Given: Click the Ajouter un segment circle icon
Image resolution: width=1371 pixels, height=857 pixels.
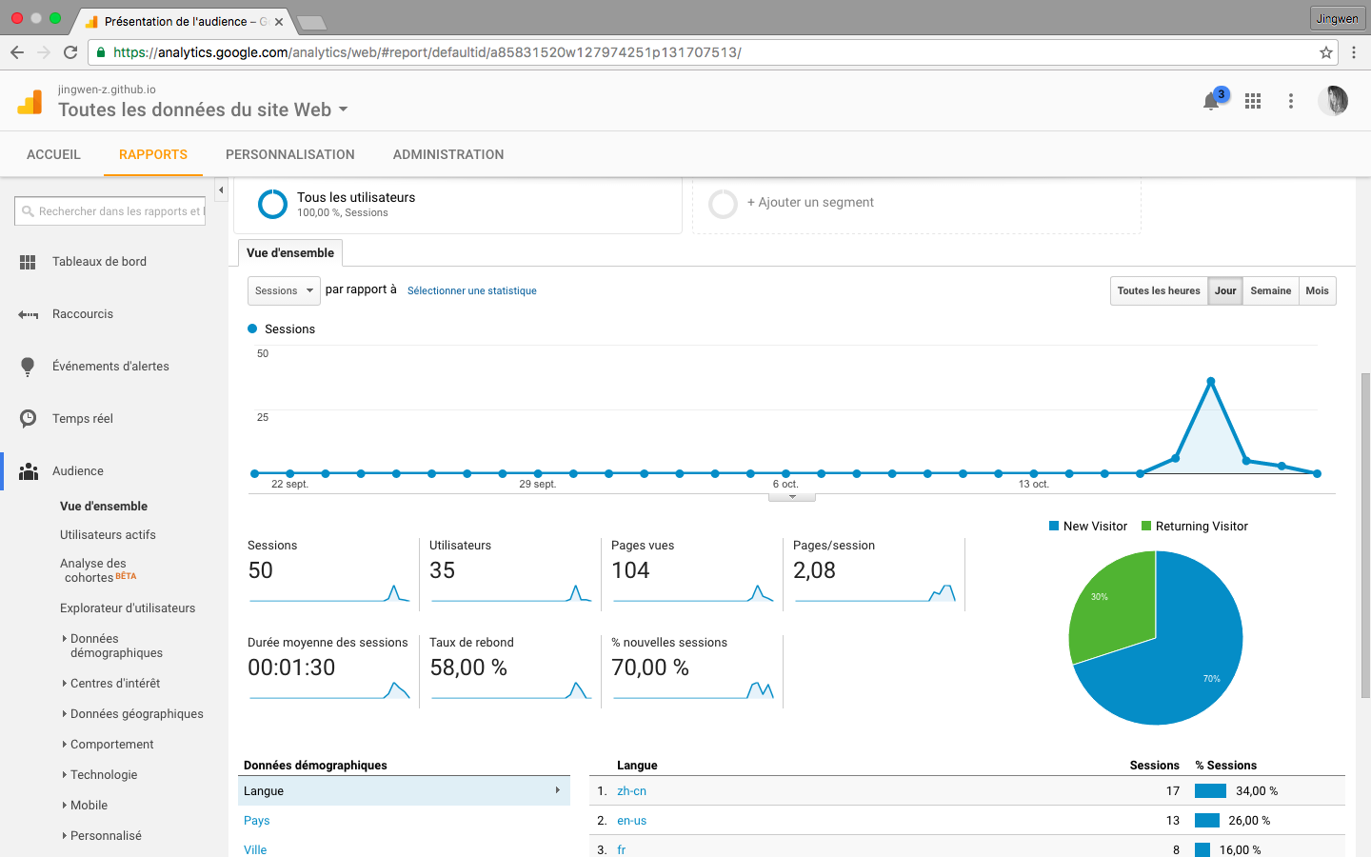Looking at the screenshot, I should 723,204.
